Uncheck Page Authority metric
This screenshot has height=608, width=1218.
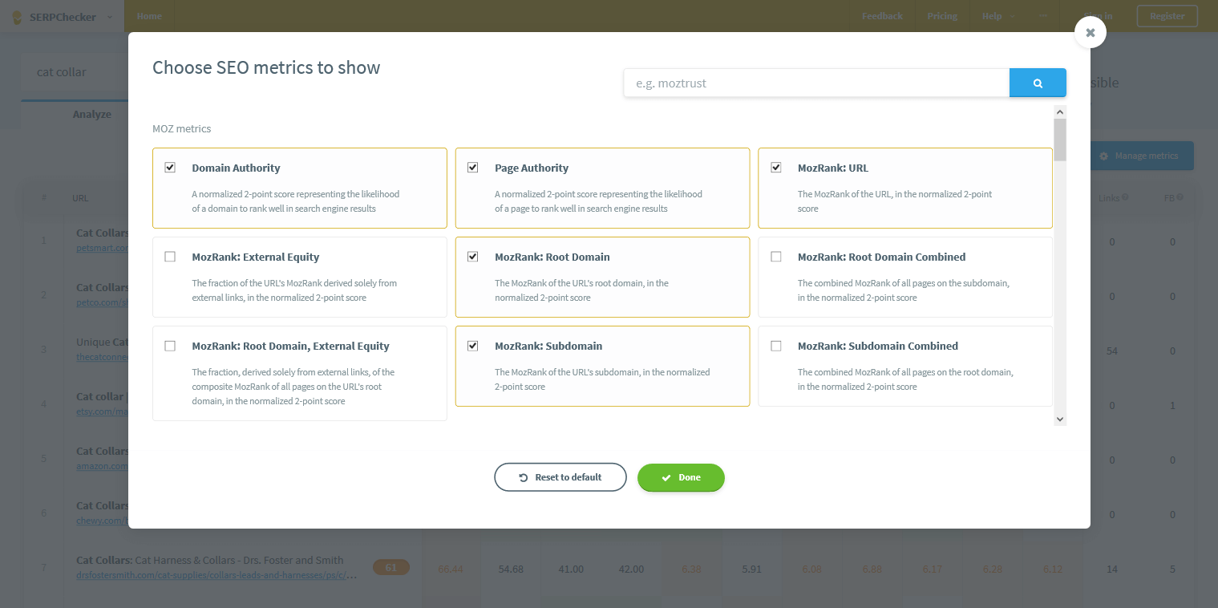point(473,168)
